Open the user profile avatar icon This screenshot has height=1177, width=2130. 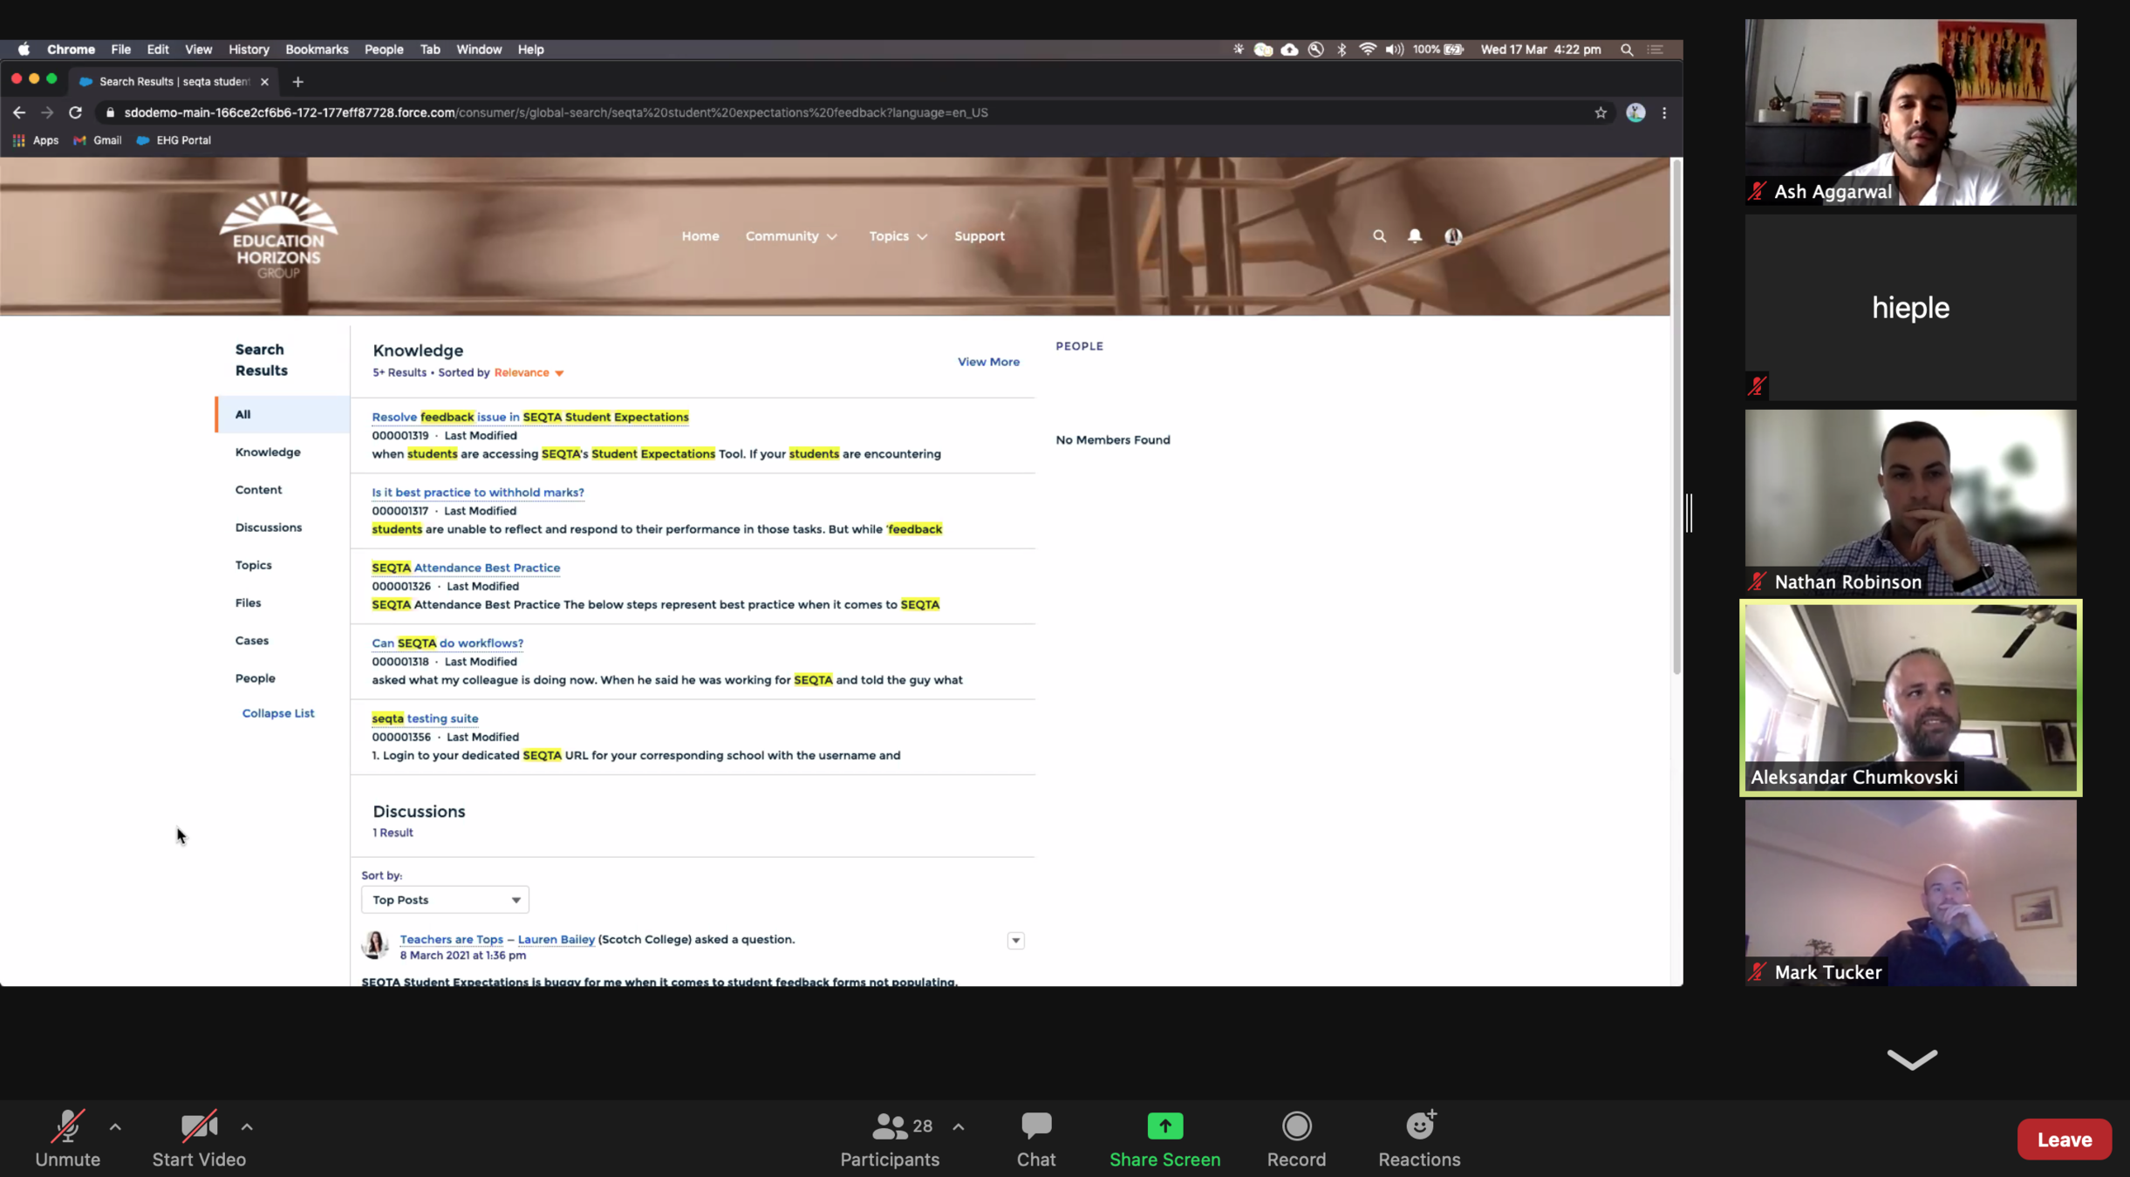1452,236
